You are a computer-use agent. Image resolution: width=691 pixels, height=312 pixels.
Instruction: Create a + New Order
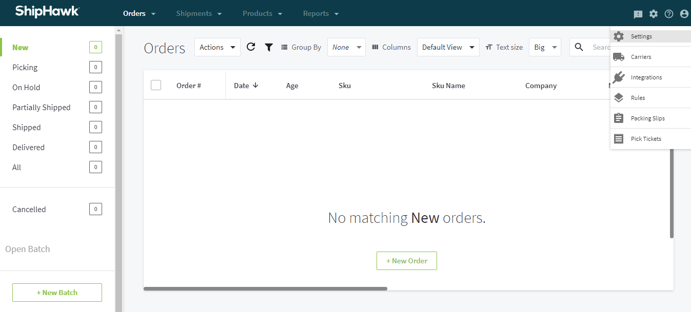[406, 261]
